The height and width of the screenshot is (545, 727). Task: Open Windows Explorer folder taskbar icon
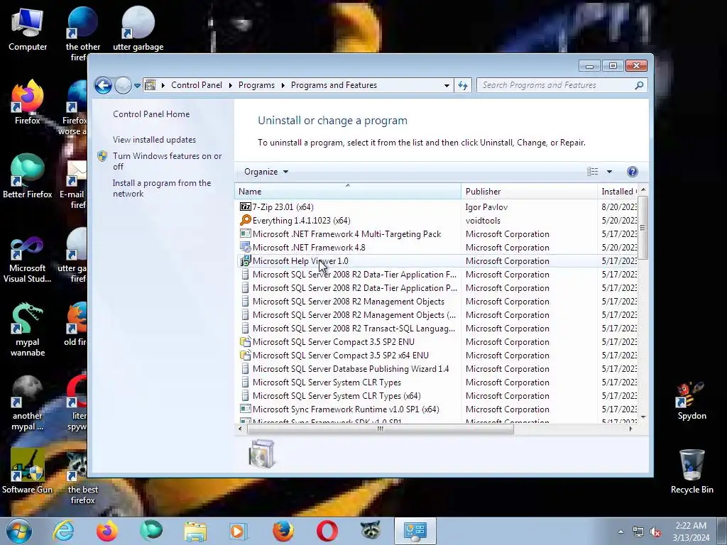[x=195, y=531]
